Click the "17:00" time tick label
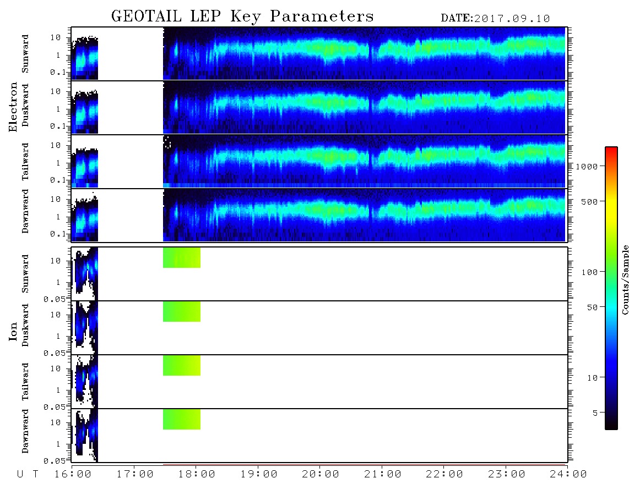 pyautogui.click(x=135, y=475)
